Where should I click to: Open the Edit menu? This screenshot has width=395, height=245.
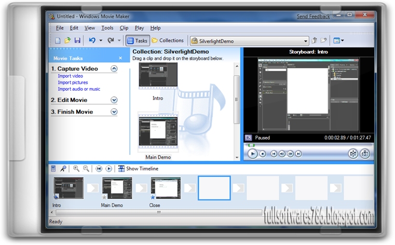(x=74, y=28)
